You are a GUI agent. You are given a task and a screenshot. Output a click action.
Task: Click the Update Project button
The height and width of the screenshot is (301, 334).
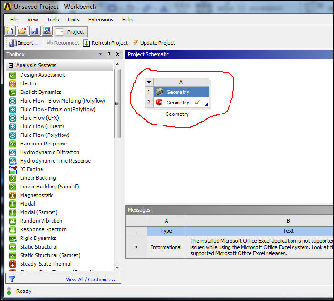(x=154, y=43)
